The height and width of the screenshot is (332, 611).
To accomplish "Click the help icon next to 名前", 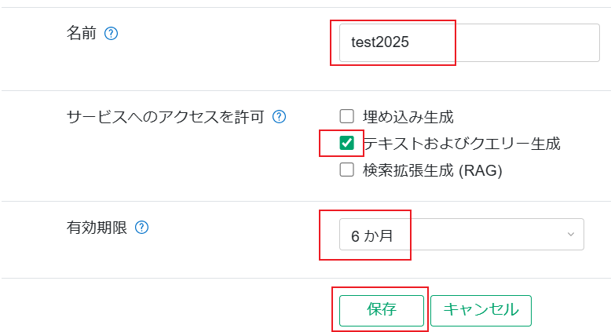I will point(111,34).
